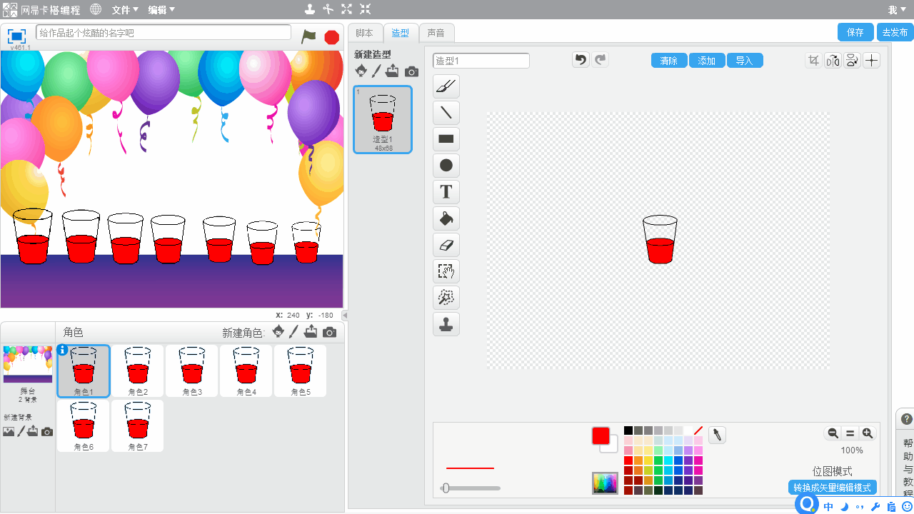Open the 文件 menu

tap(125, 10)
